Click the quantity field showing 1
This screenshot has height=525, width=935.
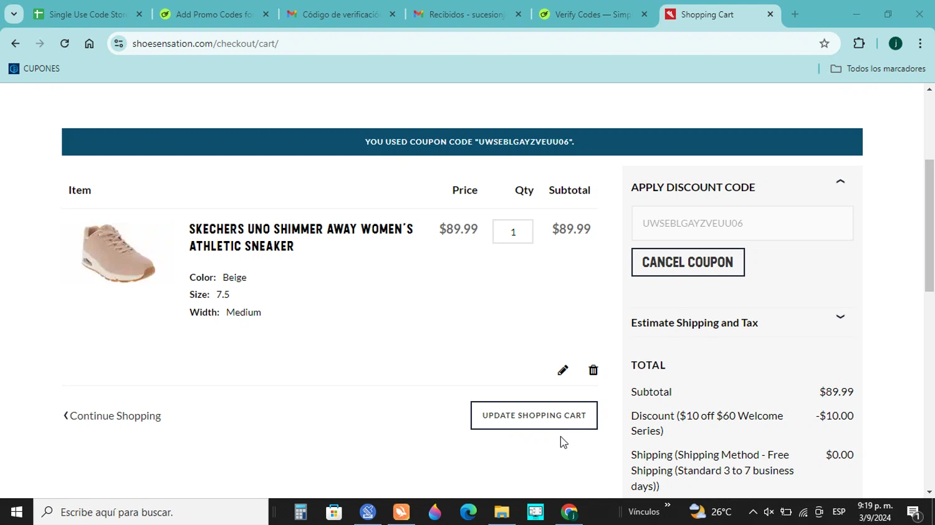513,232
